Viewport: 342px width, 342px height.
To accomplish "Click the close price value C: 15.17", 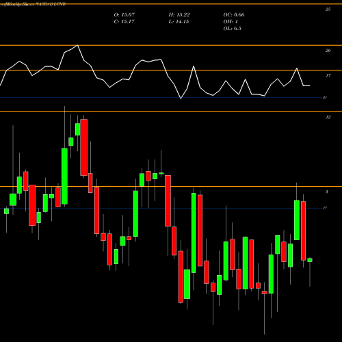I will (x=124, y=22).
